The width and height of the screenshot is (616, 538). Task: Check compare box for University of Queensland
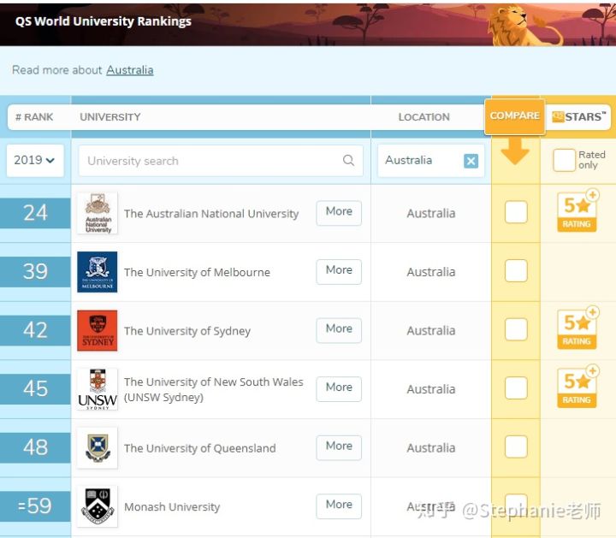[x=516, y=446]
